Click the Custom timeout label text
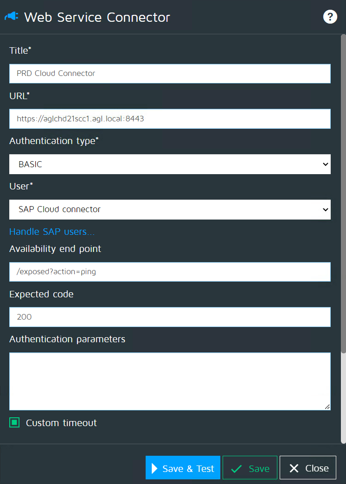This screenshot has width=346, height=484. click(61, 423)
